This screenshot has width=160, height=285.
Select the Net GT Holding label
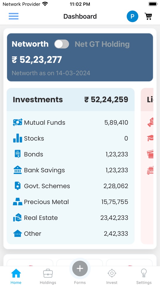pos(102,44)
